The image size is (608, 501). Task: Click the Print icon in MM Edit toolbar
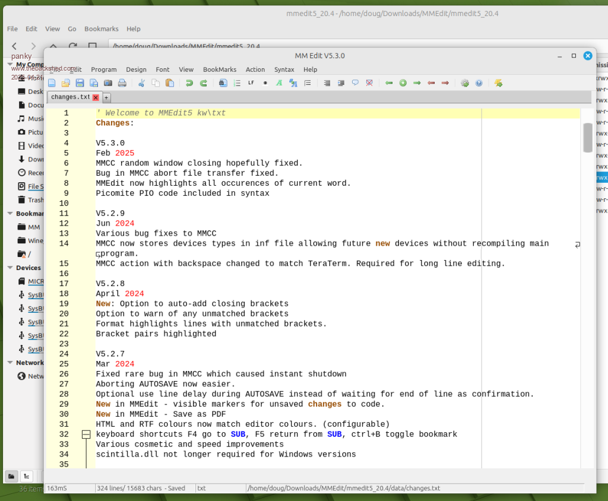click(122, 83)
